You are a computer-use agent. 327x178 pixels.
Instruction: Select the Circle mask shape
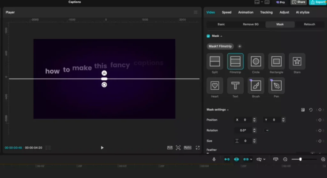255,62
